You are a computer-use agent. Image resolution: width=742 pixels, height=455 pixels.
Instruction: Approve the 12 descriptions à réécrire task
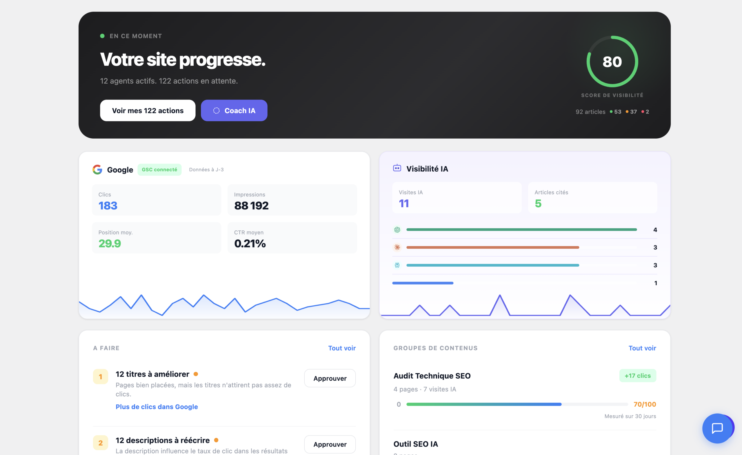pos(330,444)
